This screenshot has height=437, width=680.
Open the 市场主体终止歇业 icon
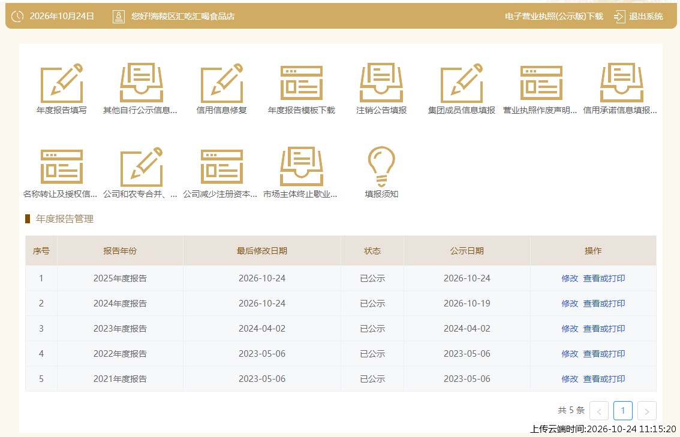[x=302, y=167]
